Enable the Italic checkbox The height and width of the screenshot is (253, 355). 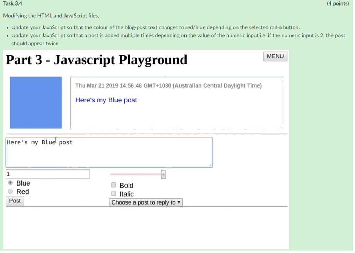click(113, 194)
